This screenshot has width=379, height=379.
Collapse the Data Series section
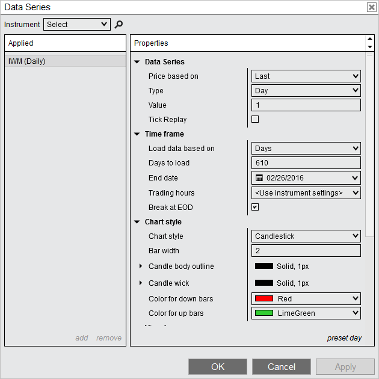(x=137, y=62)
